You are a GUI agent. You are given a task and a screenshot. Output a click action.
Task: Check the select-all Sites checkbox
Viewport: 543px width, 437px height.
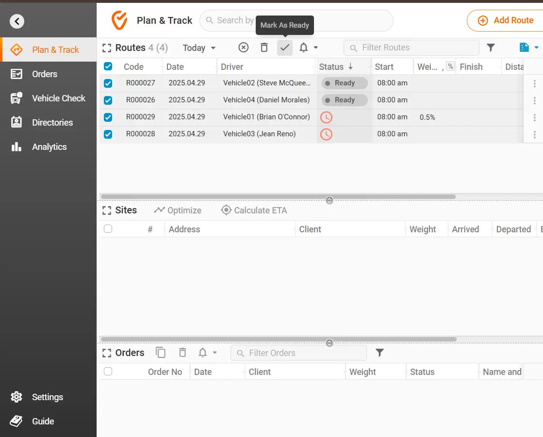(108, 229)
